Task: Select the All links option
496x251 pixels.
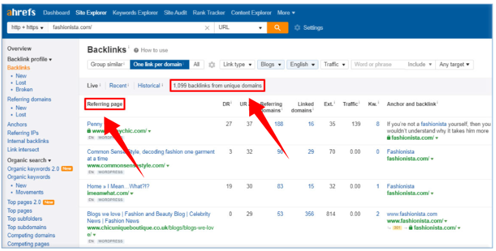Action: 196,64
